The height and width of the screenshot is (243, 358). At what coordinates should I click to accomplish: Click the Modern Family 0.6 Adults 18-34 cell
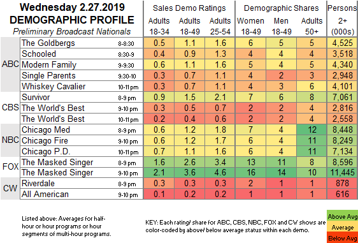pos(159,64)
